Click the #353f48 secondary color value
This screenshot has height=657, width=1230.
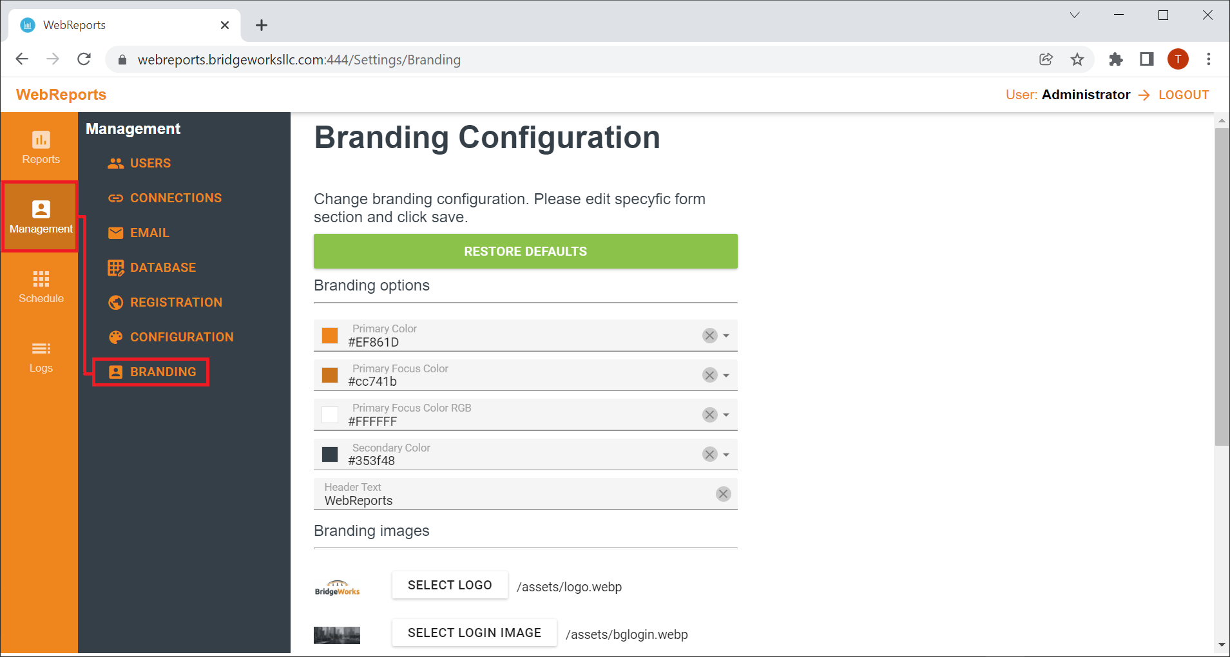coord(372,461)
